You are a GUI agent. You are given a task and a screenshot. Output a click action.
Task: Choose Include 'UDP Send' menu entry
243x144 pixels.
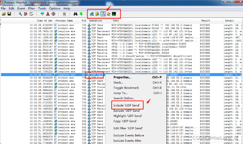point(126,105)
